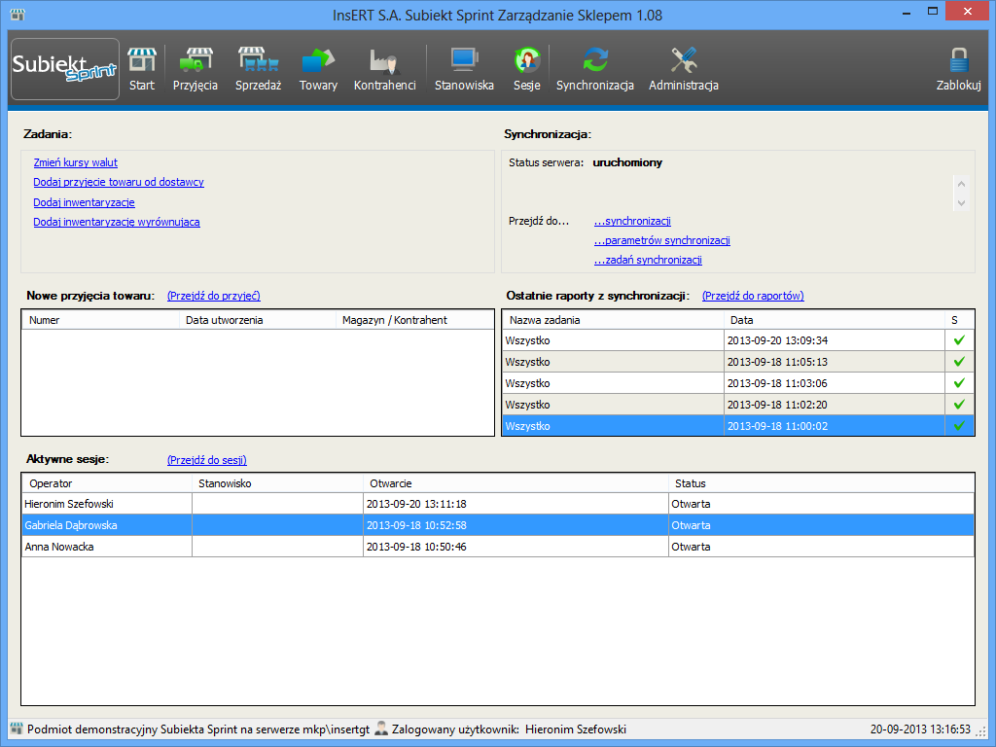Click green checkmark for 11:00:02 report
996x747 pixels.
click(959, 426)
